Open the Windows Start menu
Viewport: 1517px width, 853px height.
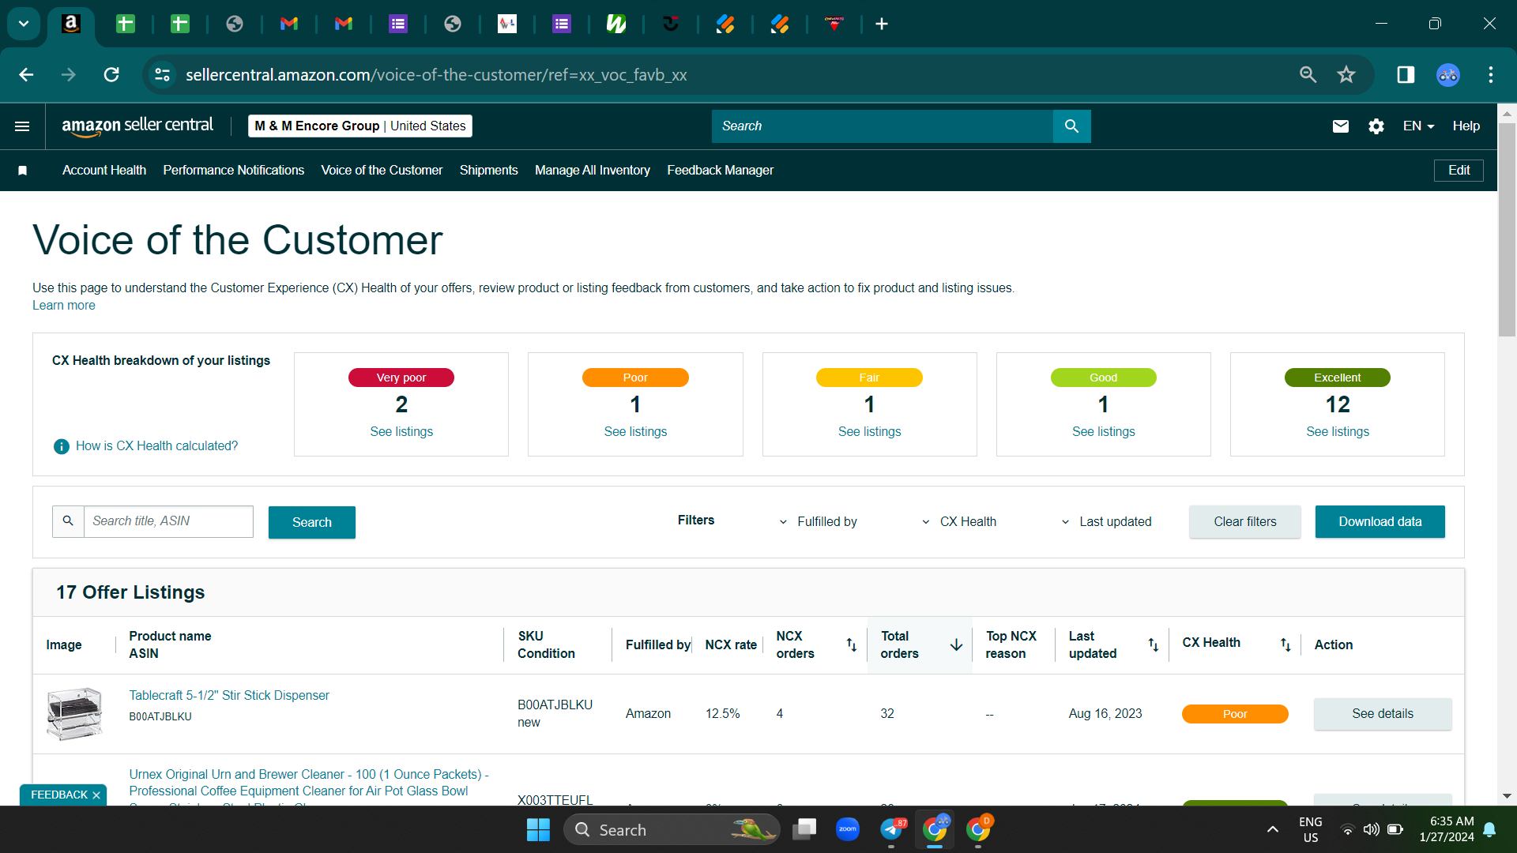coord(538,829)
